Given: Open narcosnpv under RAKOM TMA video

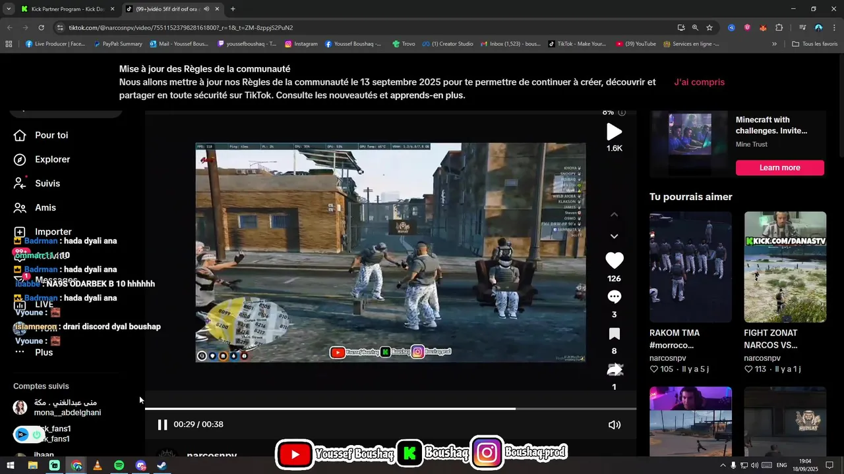Looking at the screenshot, I should coord(669,358).
